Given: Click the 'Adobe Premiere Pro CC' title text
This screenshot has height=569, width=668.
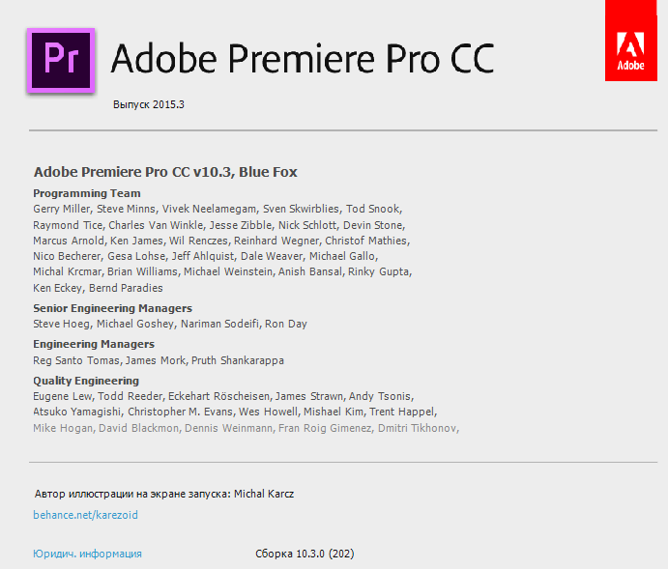Looking at the screenshot, I should (x=303, y=59).
